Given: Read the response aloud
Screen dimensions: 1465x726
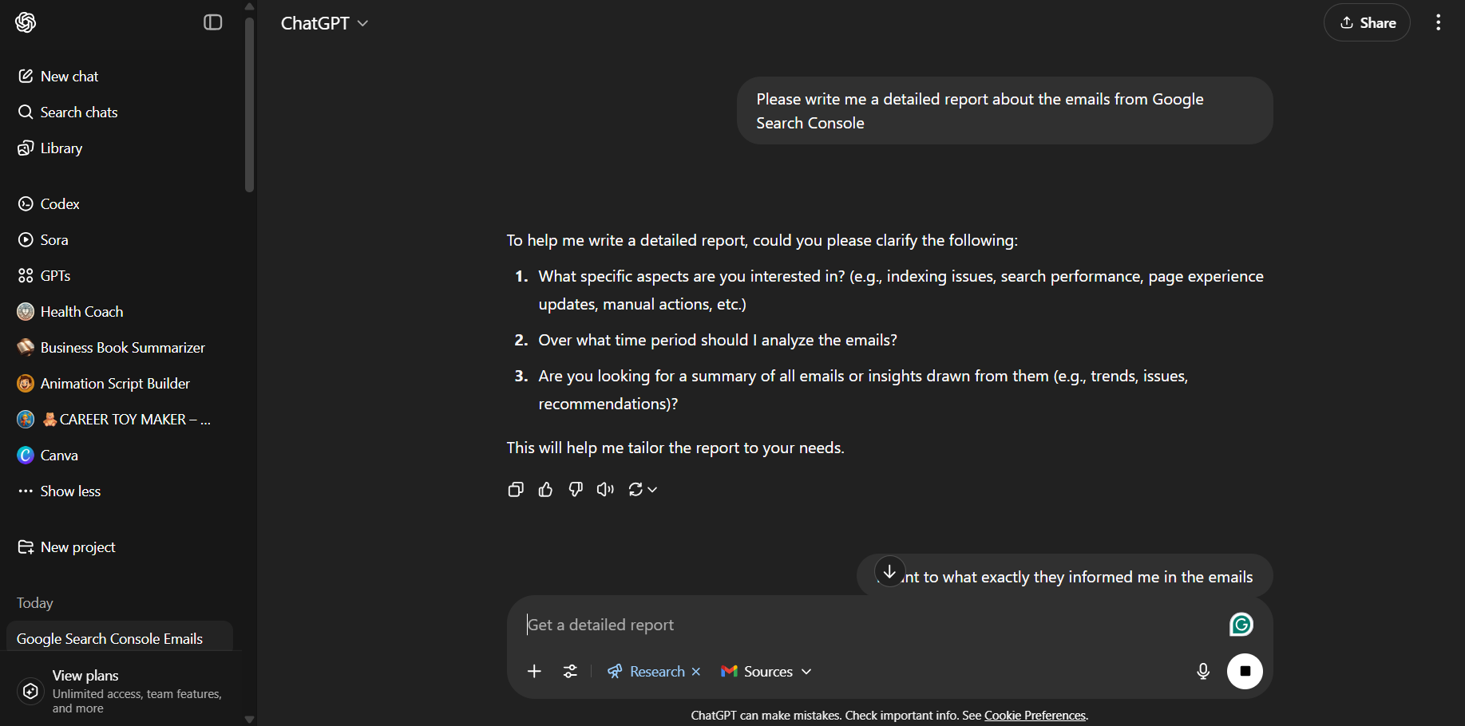Looking at the screenshot, I should [605, 489].
